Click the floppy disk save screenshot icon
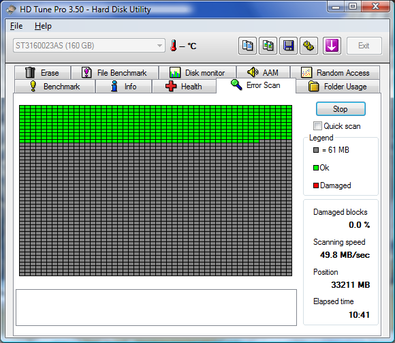This screenshot has width=395, height=343. 288,46
